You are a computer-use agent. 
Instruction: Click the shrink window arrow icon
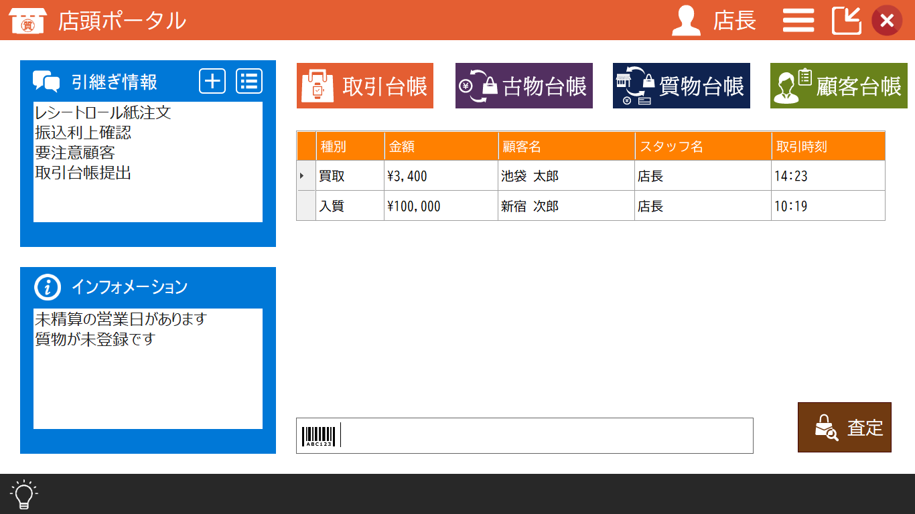point(846,21)
